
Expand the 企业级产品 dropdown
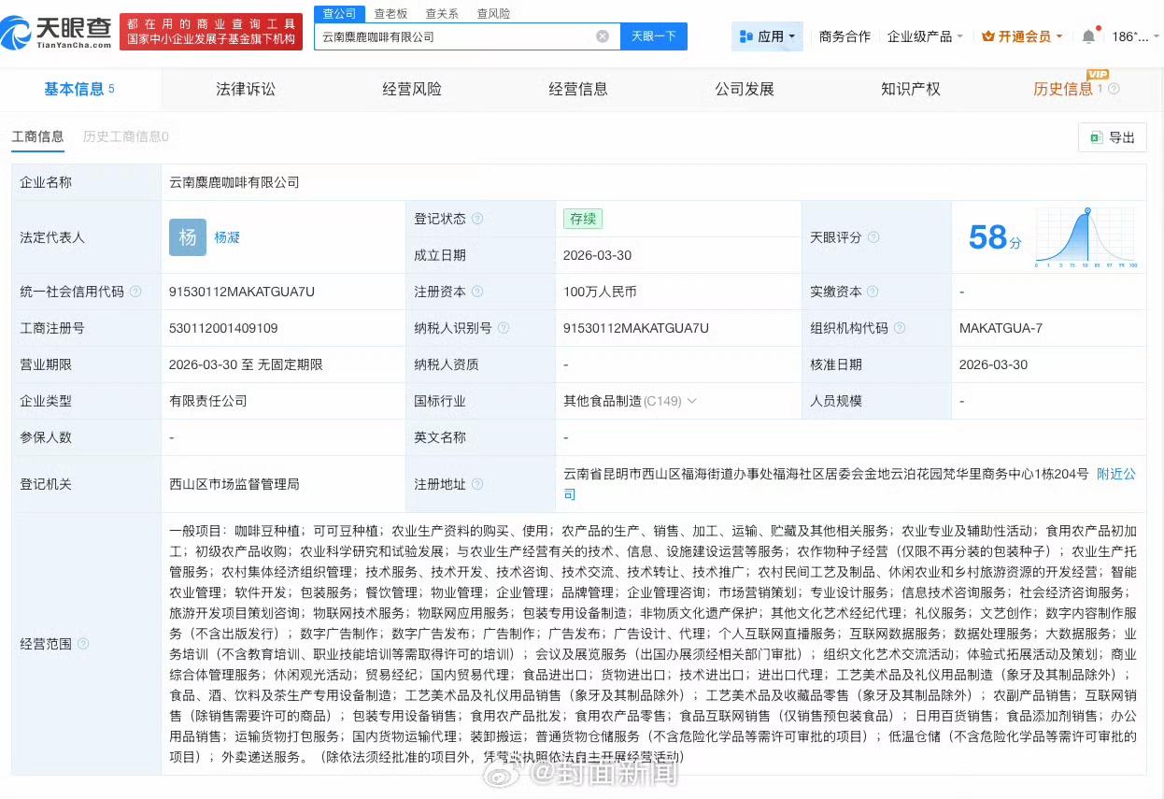[926, 36]
